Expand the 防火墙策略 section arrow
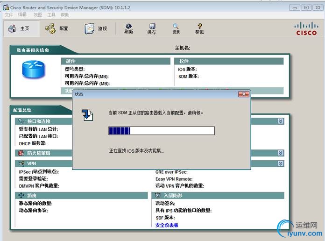Image resolution: width=325 pixels, height=241 pixels. 281,153
